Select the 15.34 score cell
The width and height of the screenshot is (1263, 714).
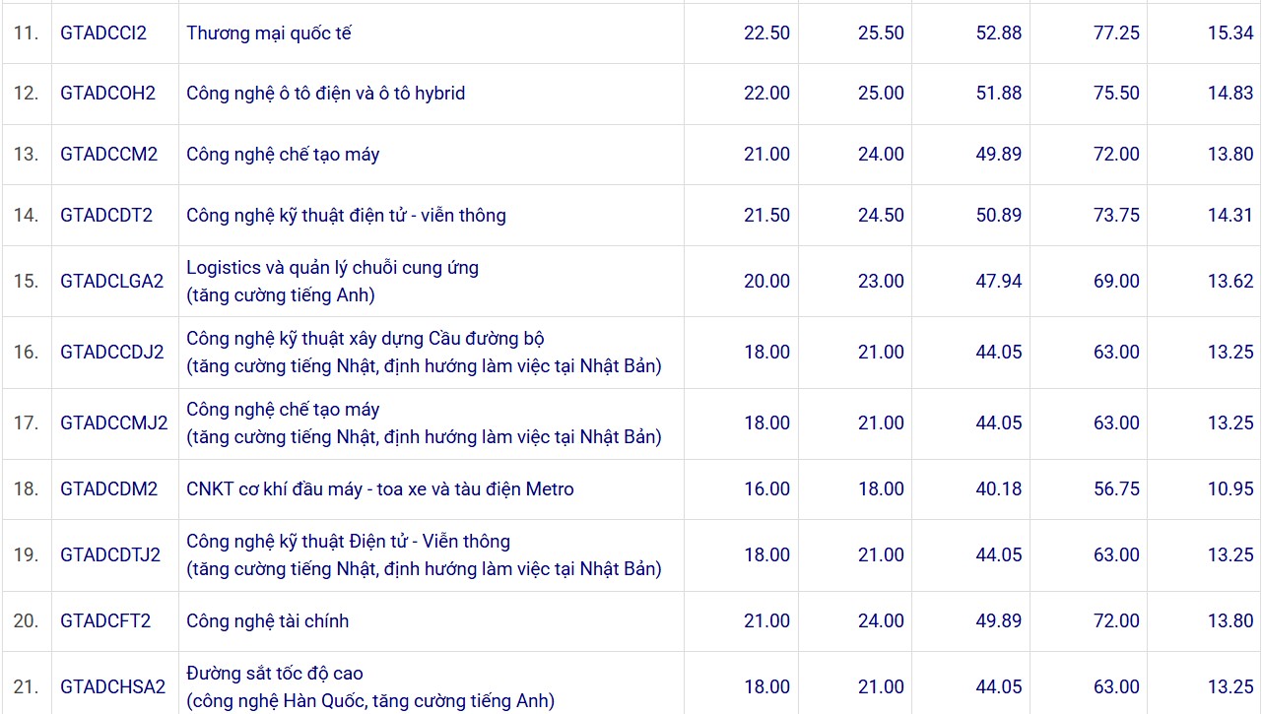coord(1230,32)
